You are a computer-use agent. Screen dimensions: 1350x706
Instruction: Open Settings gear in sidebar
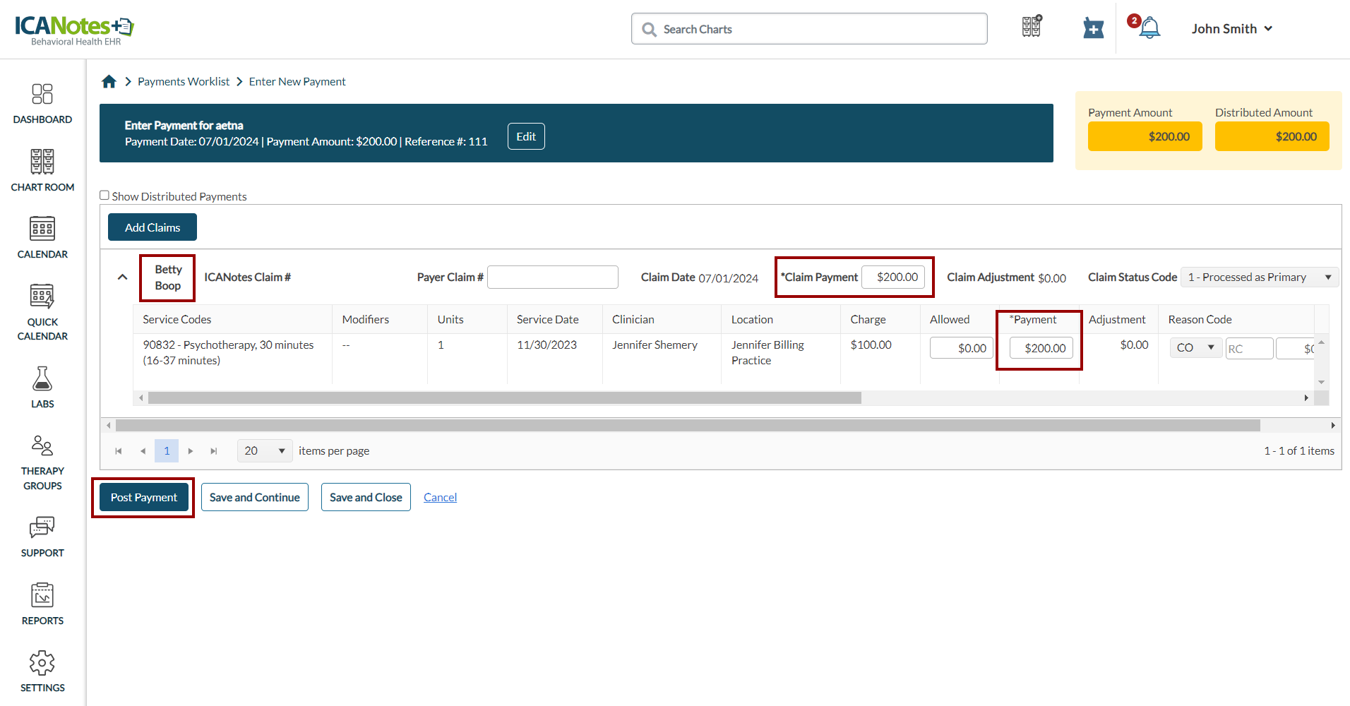(x=42, y=671)
